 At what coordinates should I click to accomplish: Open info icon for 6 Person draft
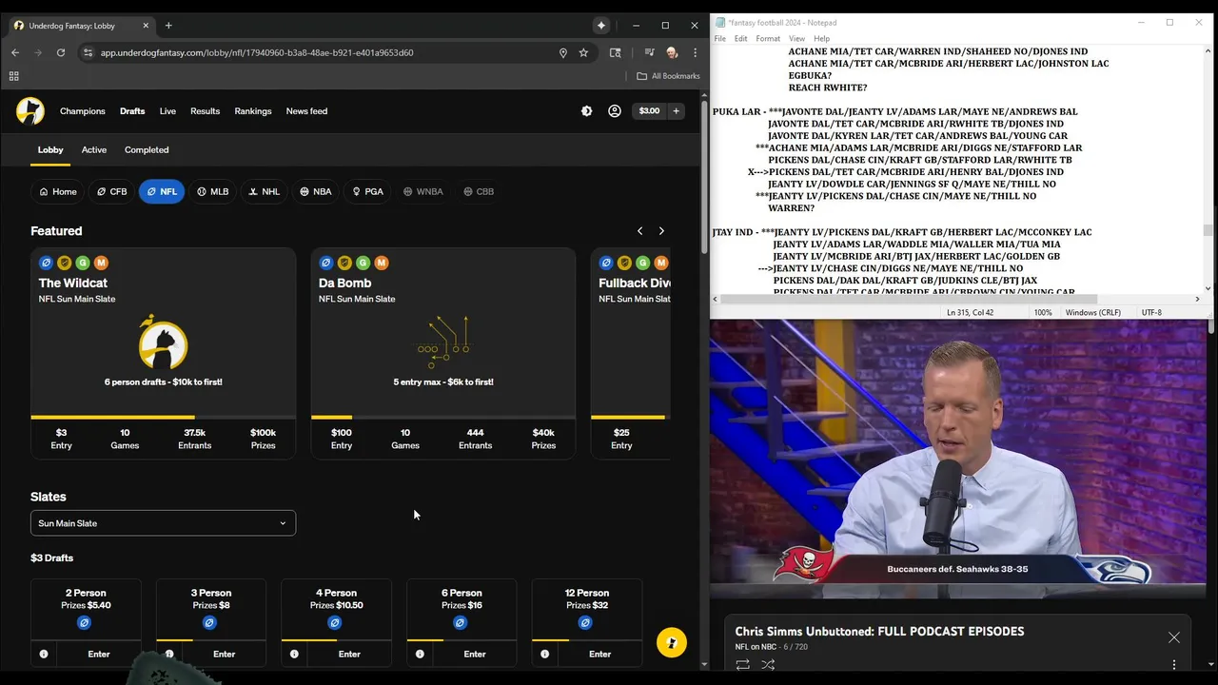pyautogui.click(x=420, y=654)
